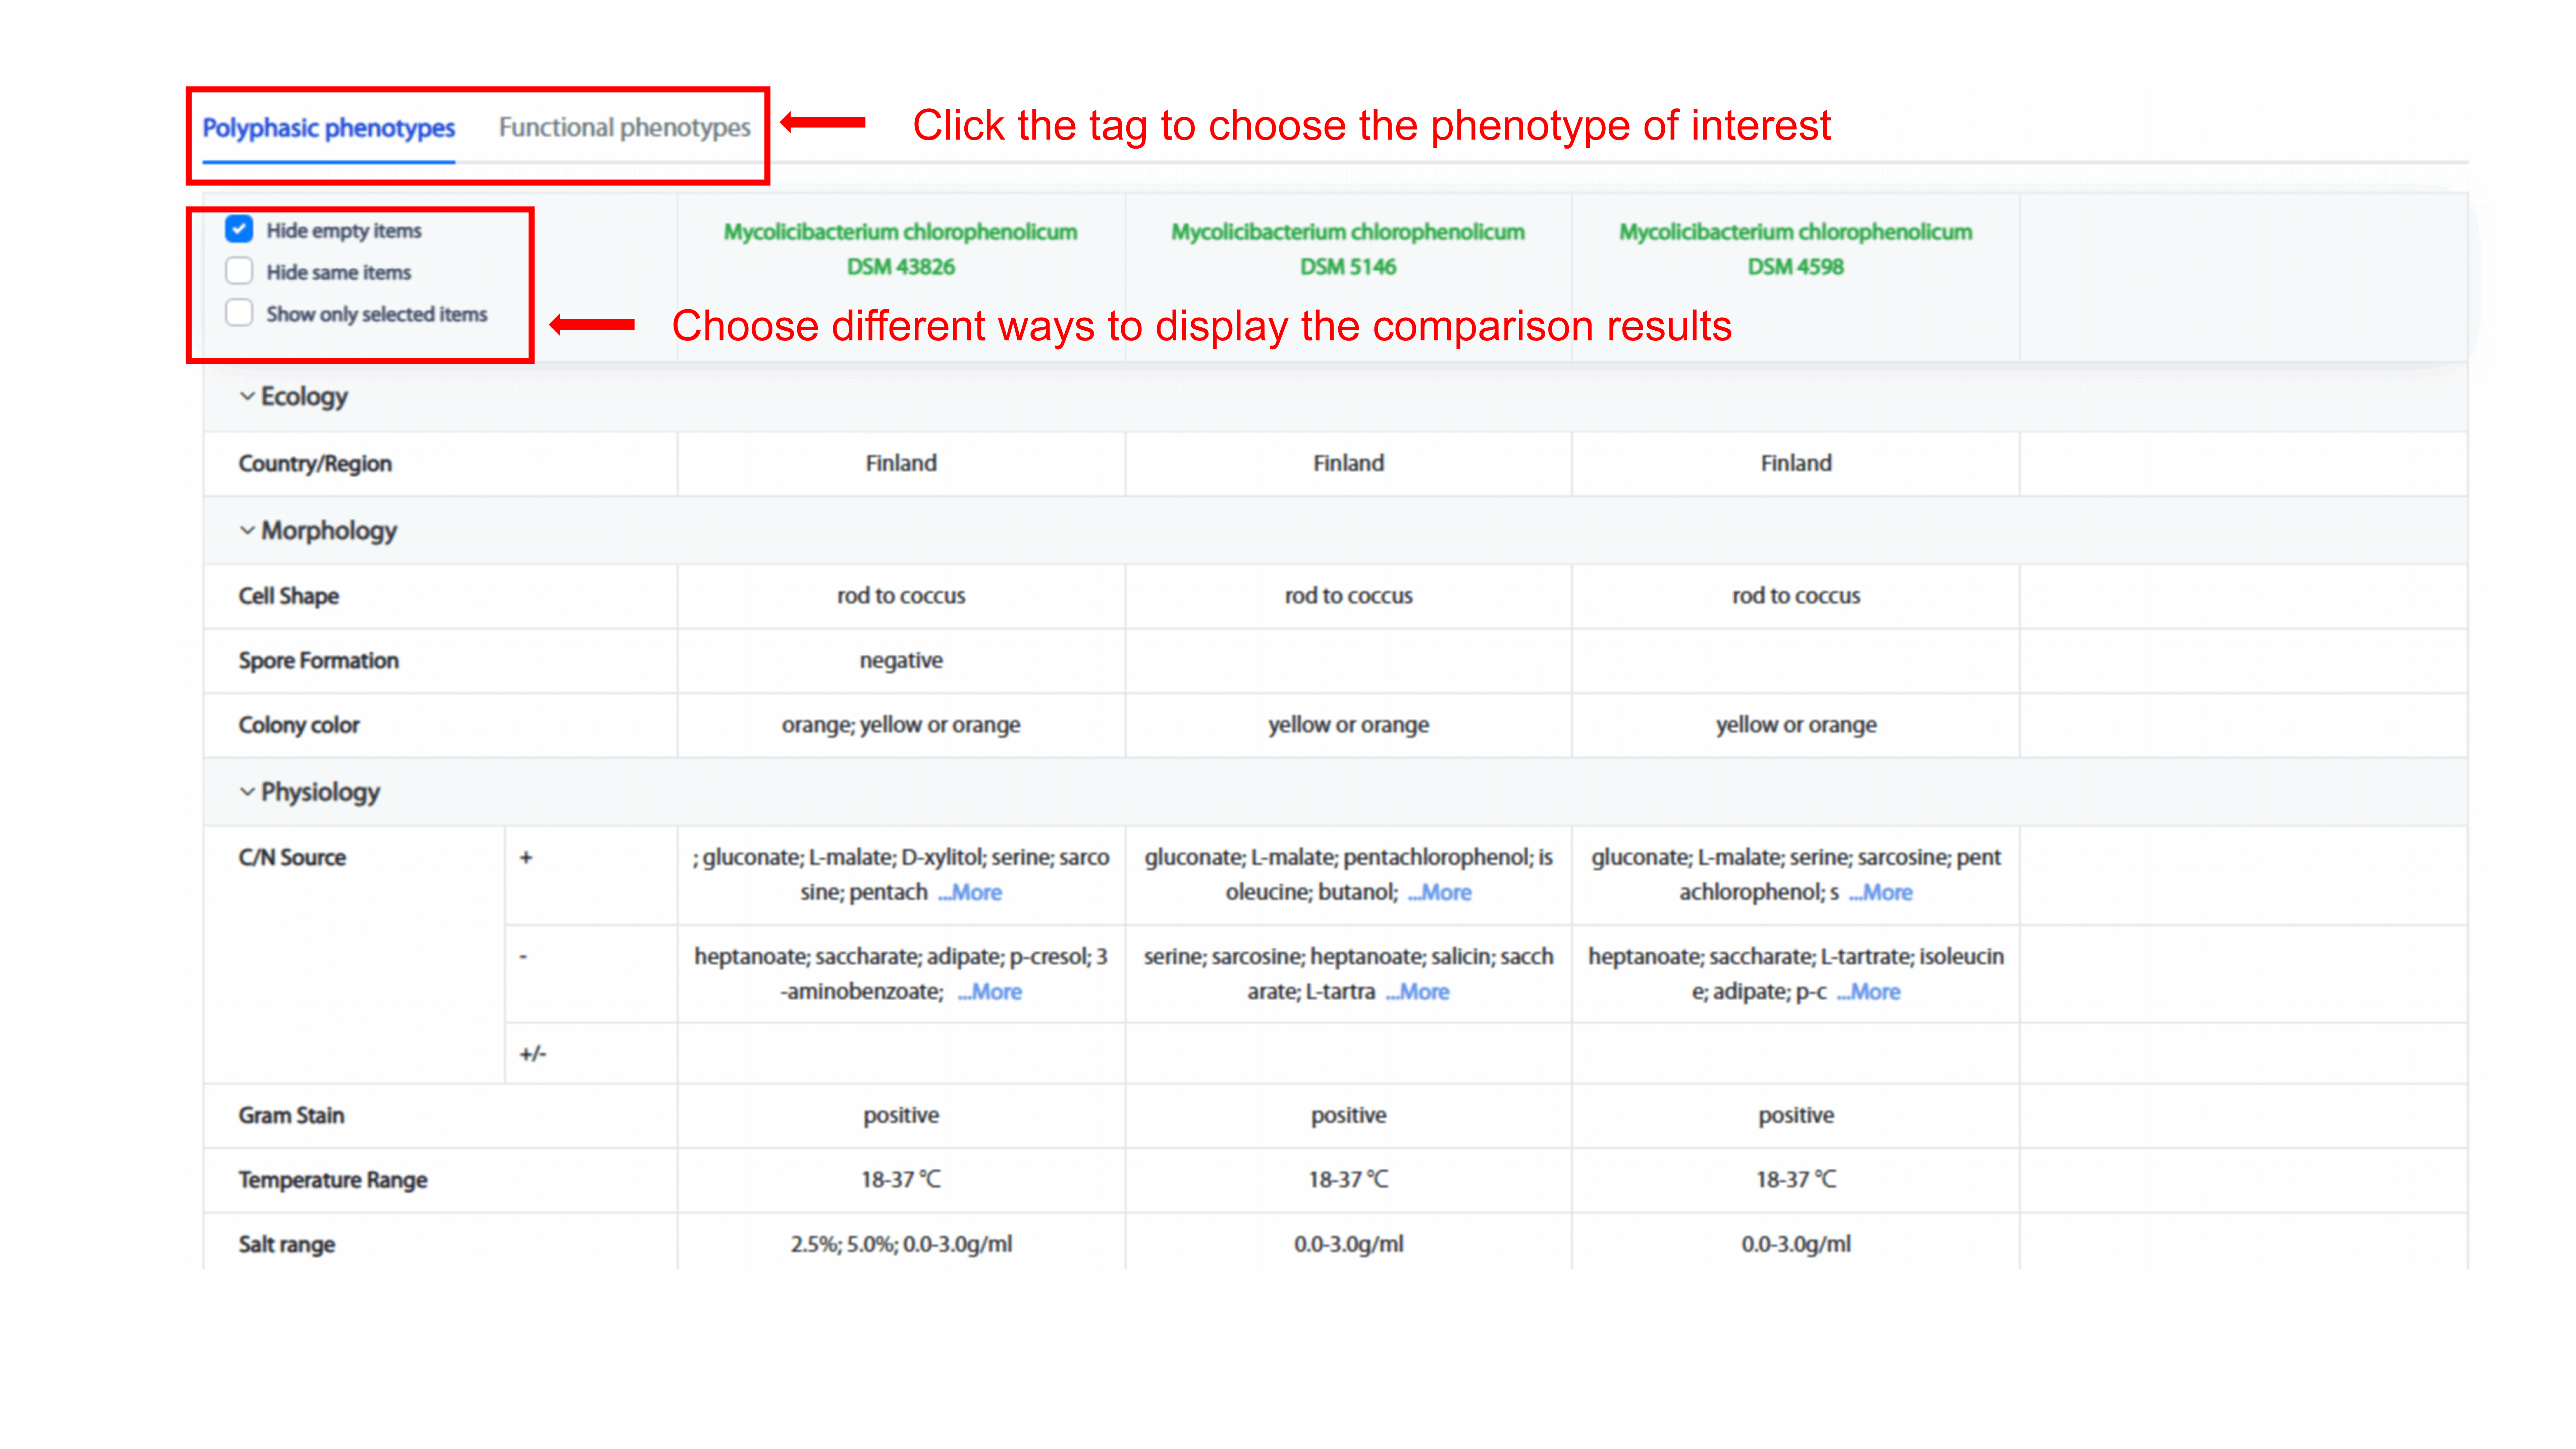The width and height of the screenshot is (2576, 1449).
Task: Enable the Hide same items checkbox
Action: click(239, 272)
